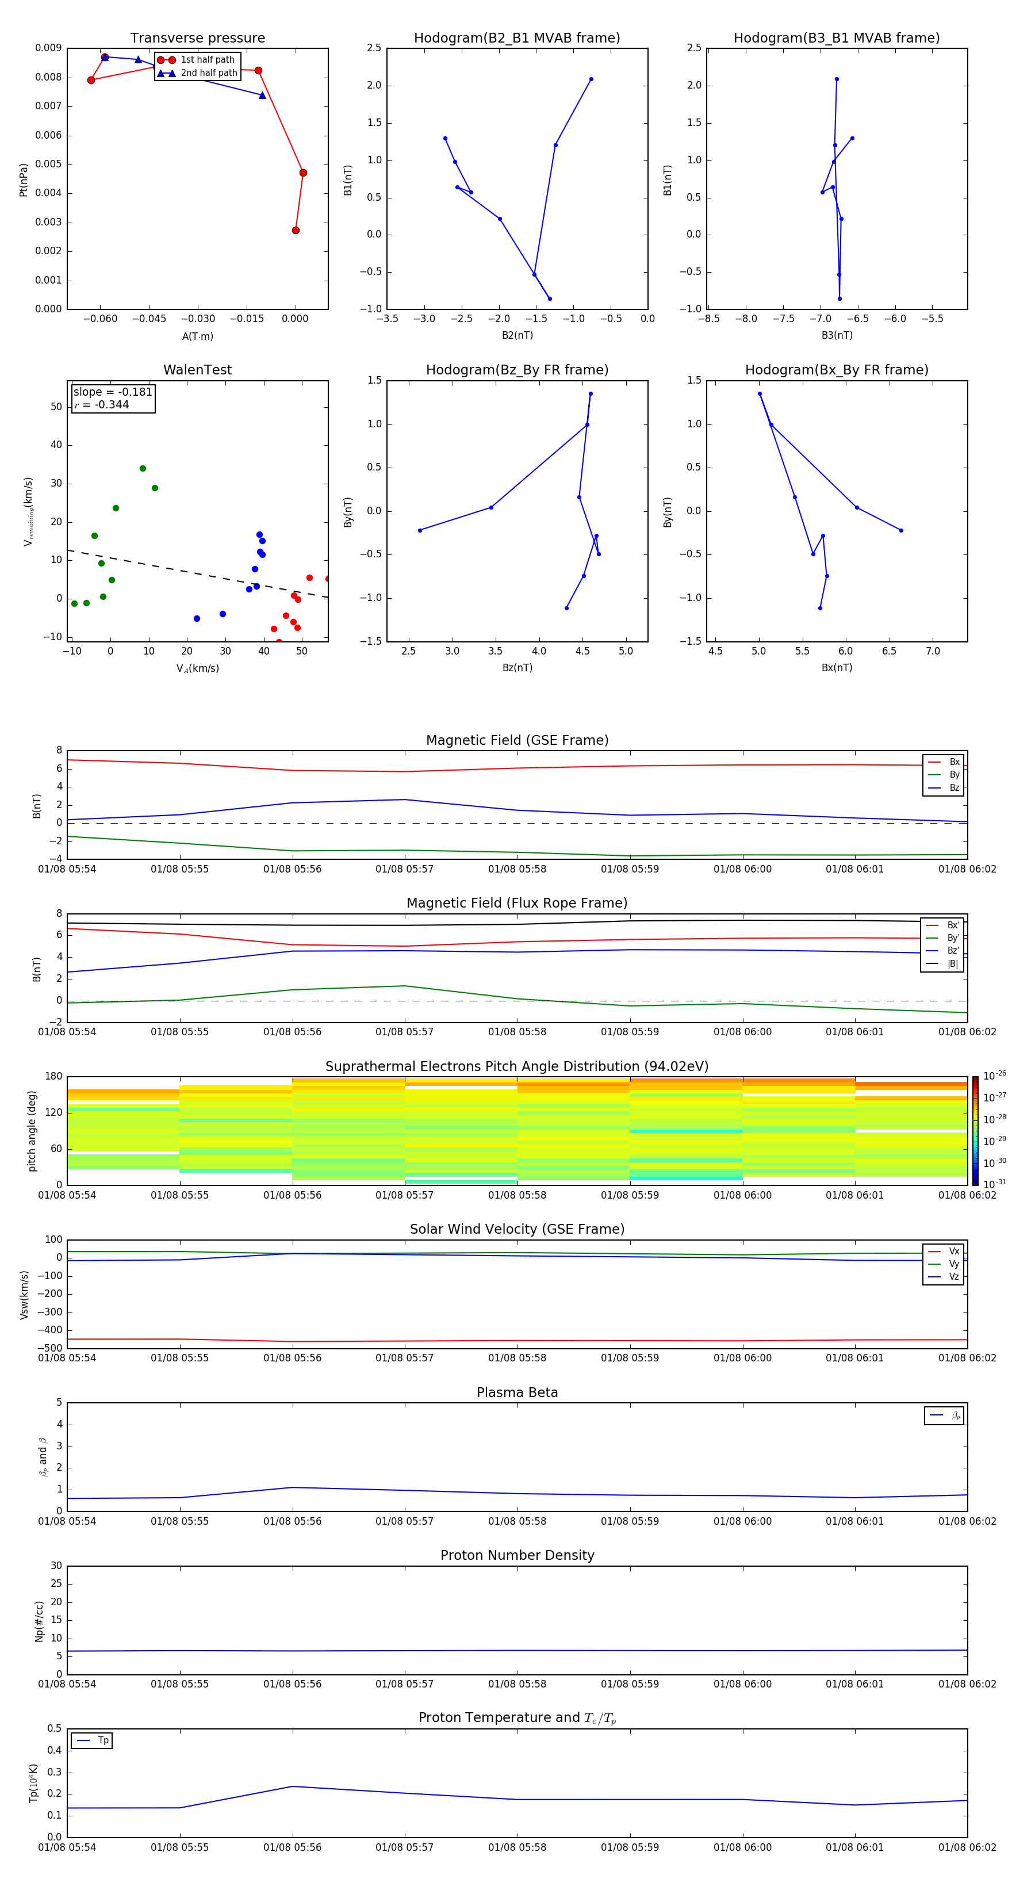Click the 'Magnetic Field (Flux Rope Frame)' title
This screenshot has width=1035, height=1898.
coord(517,904)
